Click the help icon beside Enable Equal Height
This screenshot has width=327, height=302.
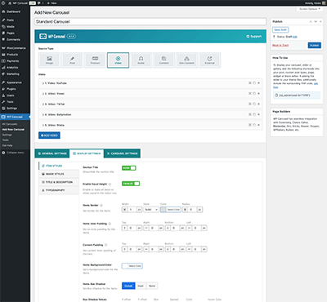click(110, 184)
